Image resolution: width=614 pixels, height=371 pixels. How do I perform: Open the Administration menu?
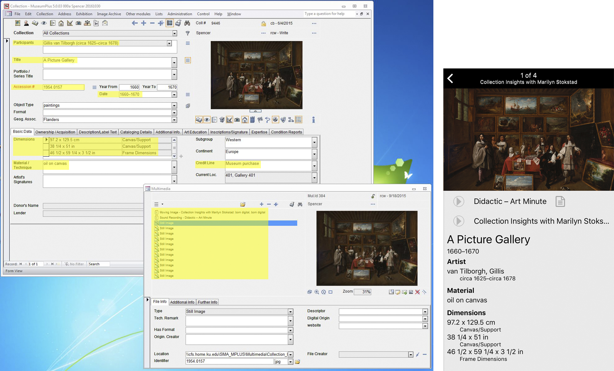[180, 14]
